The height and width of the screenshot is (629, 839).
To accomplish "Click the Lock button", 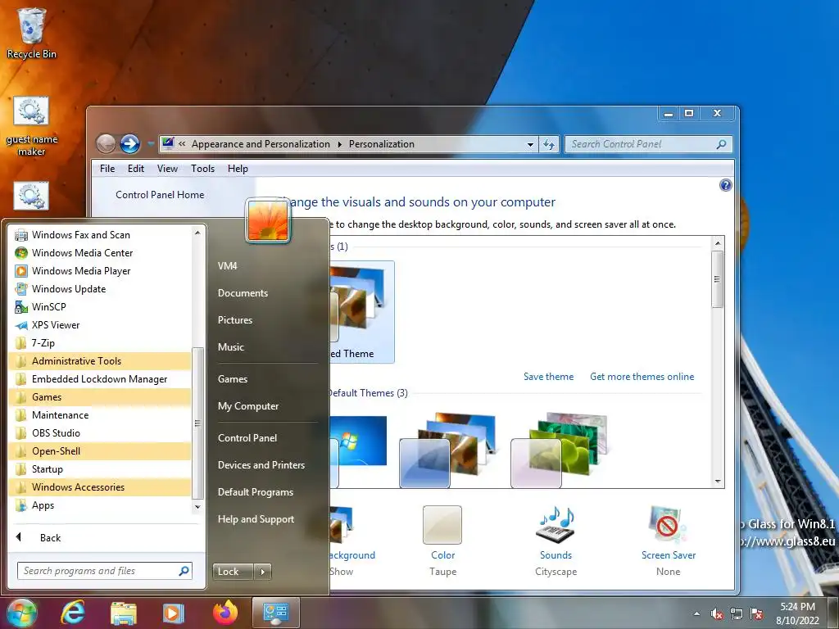I will coord(233,572).
